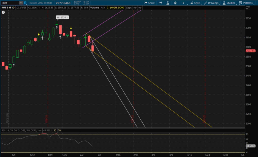Open the Studies menu
The height and width of the screenshot is (157, 258).
[x=229, y=3]
